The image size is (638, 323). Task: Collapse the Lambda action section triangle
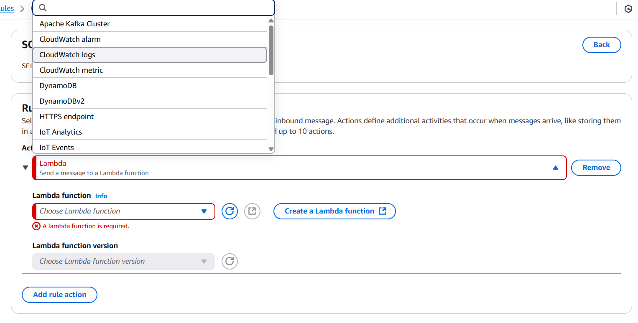coord(26,168)
